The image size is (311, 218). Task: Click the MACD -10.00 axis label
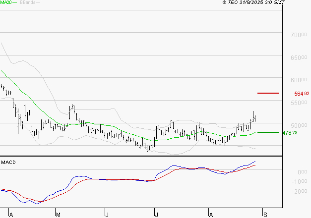[300, 181]
